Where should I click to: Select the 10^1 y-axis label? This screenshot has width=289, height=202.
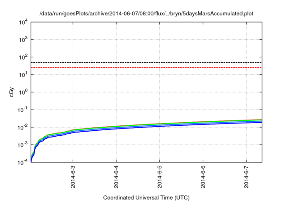coord(23,74)
